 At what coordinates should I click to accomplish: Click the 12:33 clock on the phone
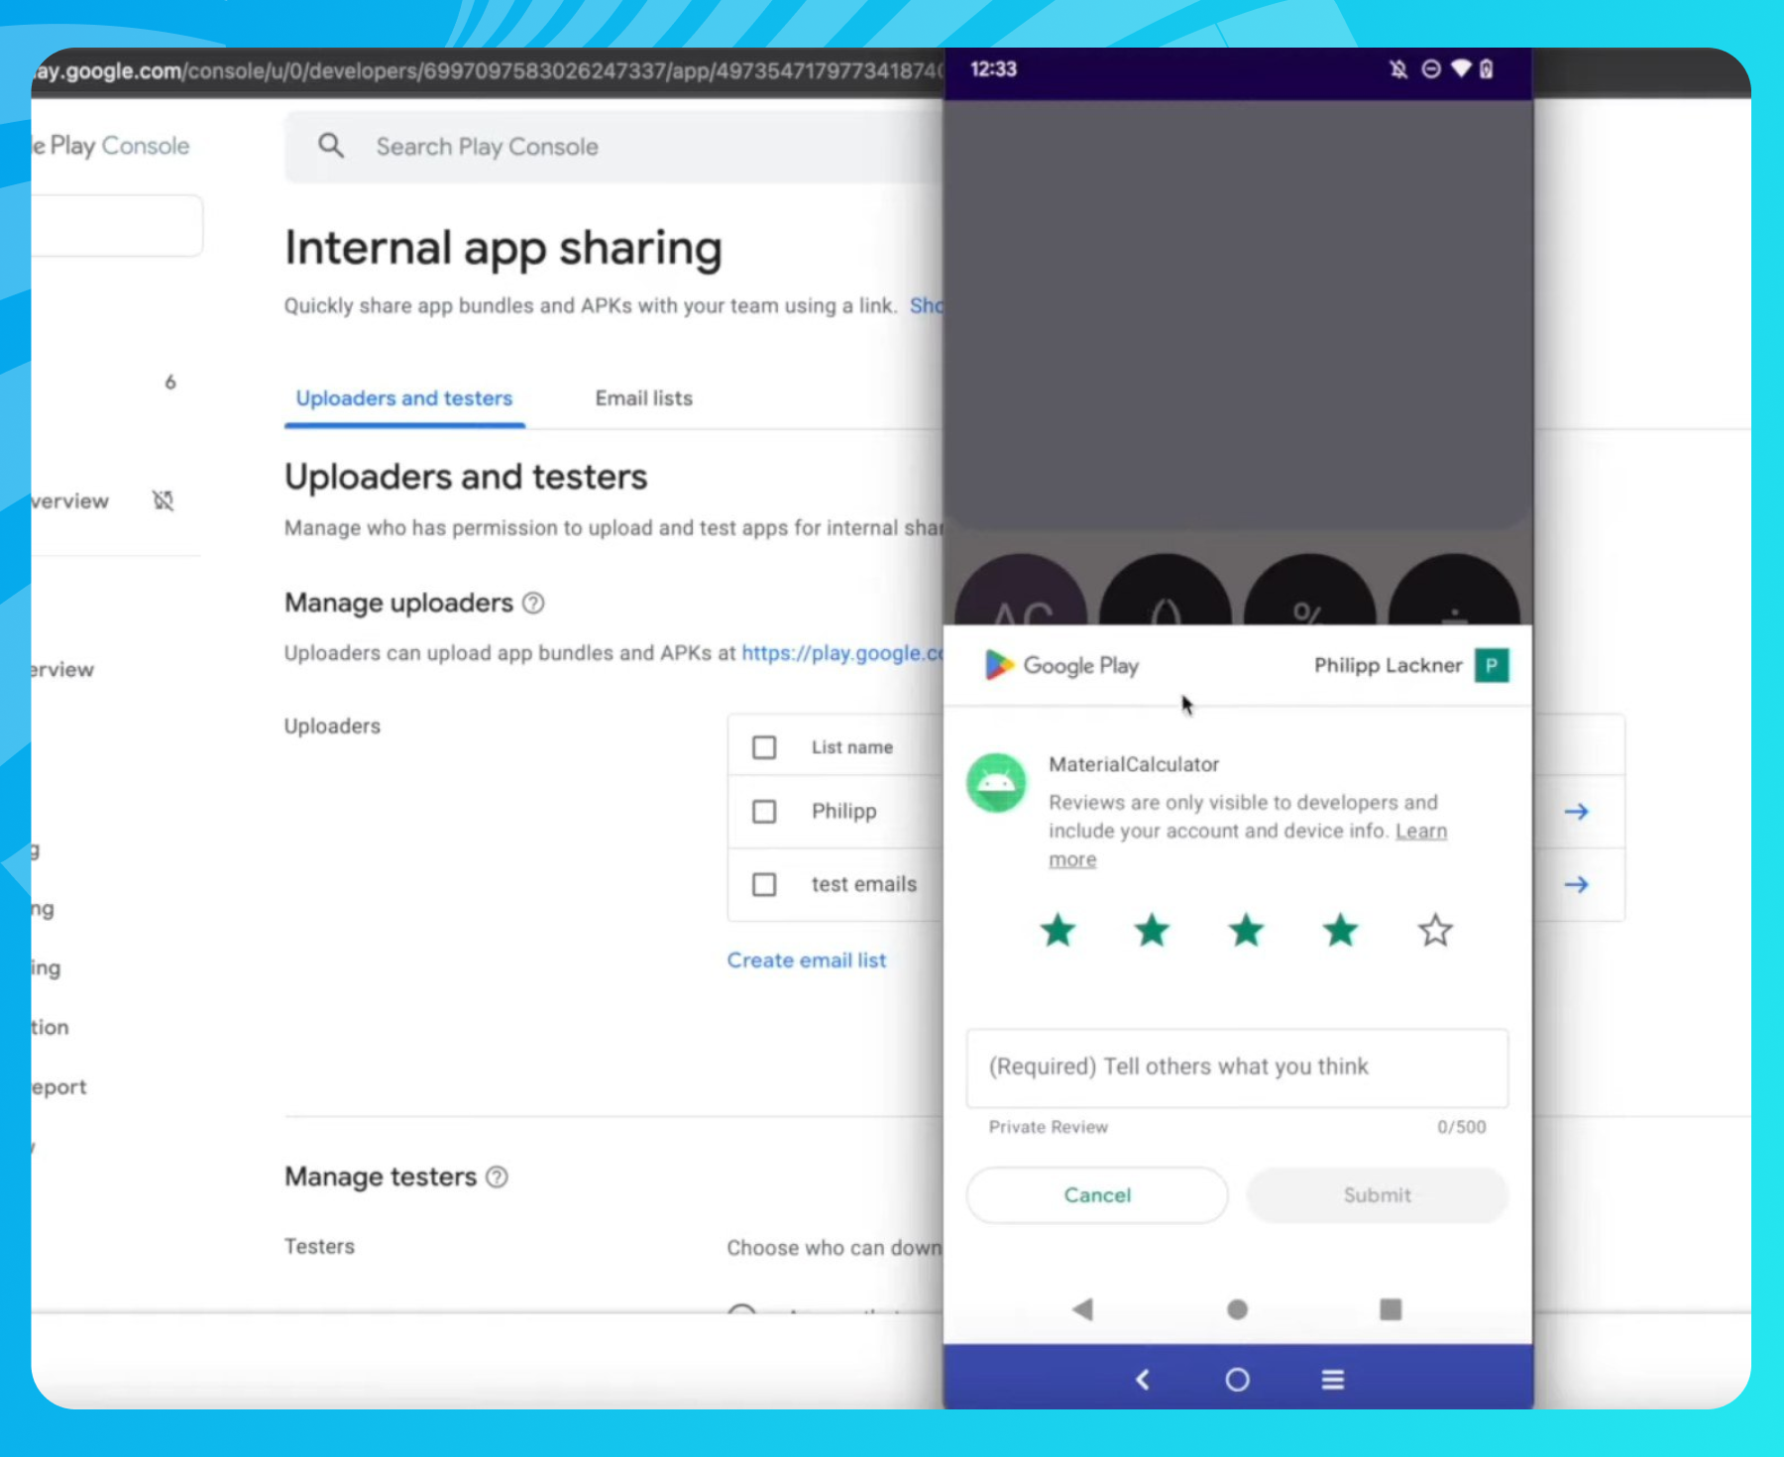pyautogui.click(x=993, y=69)
